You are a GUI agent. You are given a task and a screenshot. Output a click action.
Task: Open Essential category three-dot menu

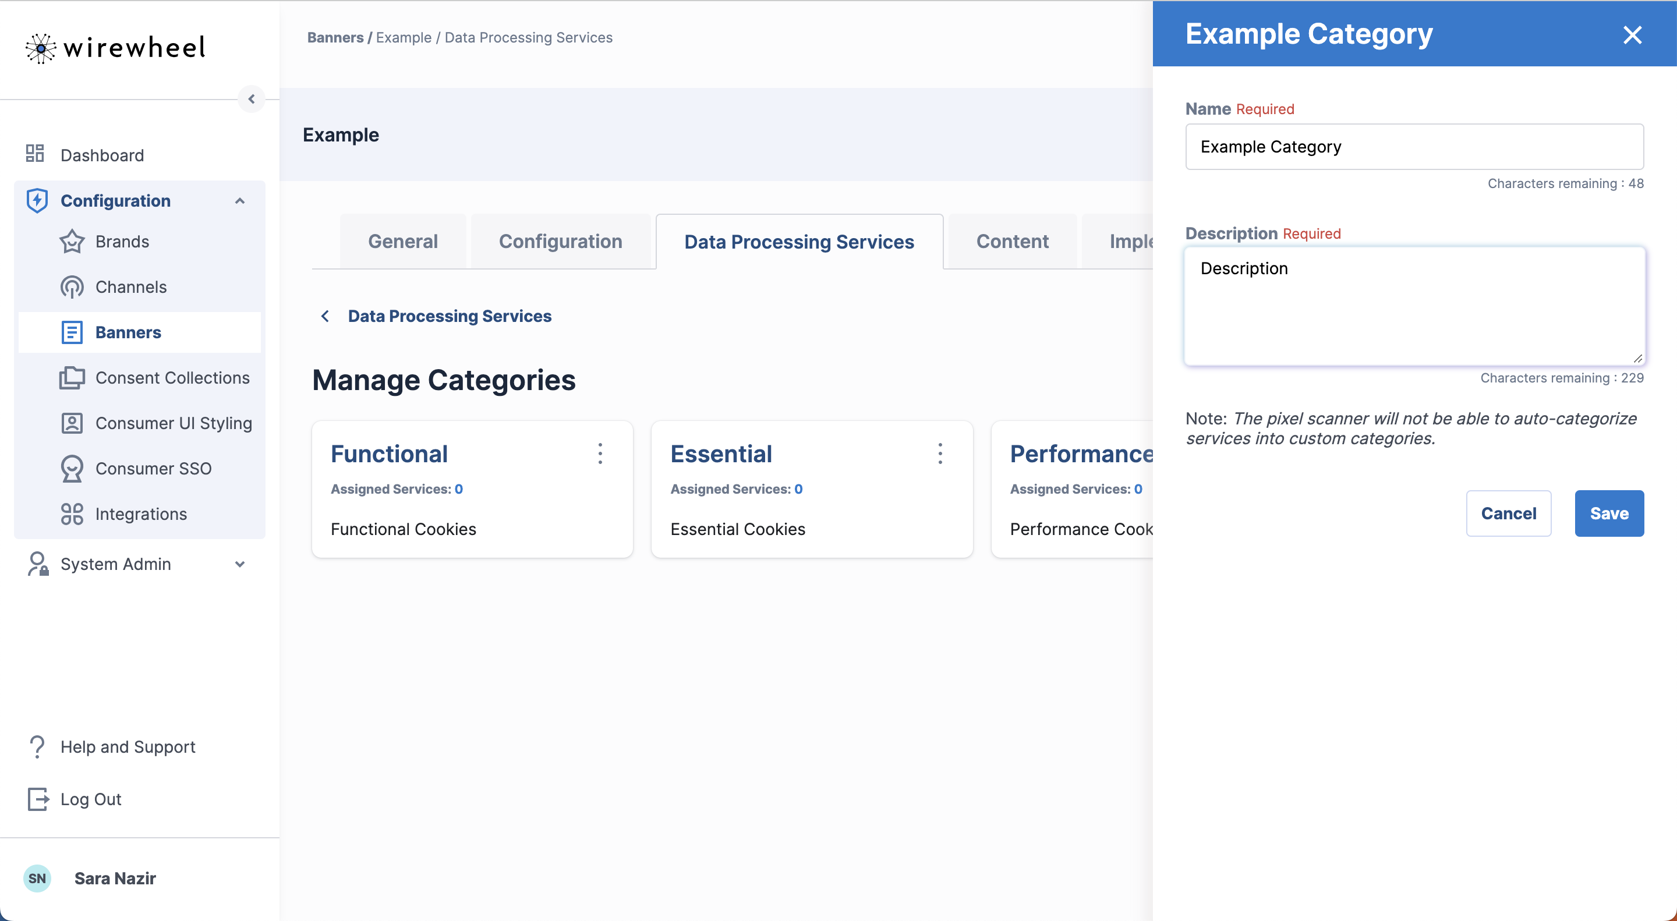click(939, 454)
